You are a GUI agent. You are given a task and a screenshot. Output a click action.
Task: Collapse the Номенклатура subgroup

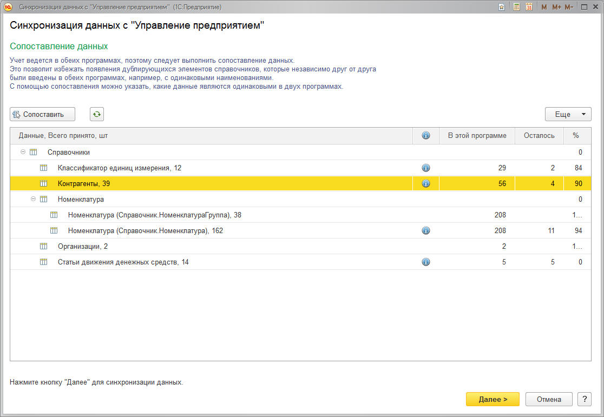pyautogui.click(x=33, y=200)
